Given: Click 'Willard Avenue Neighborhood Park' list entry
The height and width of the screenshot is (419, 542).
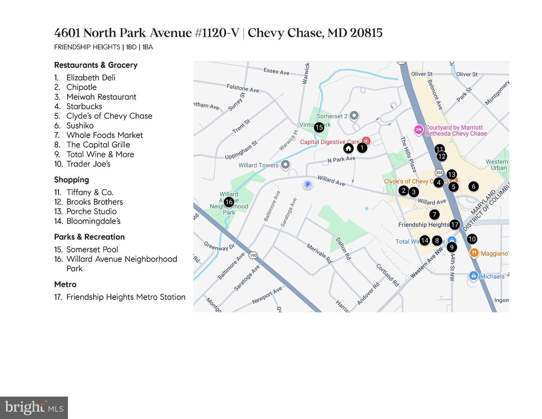Looking at the screenshot, I should tap(122, 264).
